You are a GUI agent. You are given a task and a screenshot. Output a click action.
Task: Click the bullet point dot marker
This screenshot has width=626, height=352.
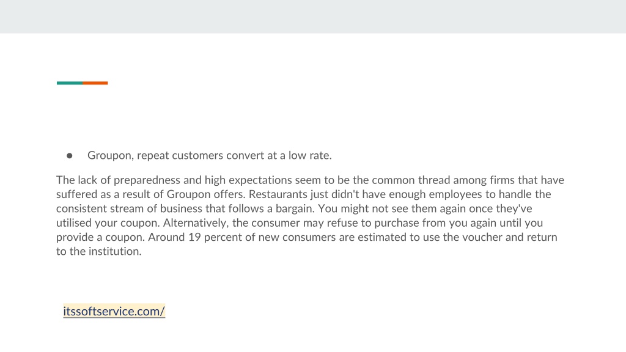(x=70, y=156)
